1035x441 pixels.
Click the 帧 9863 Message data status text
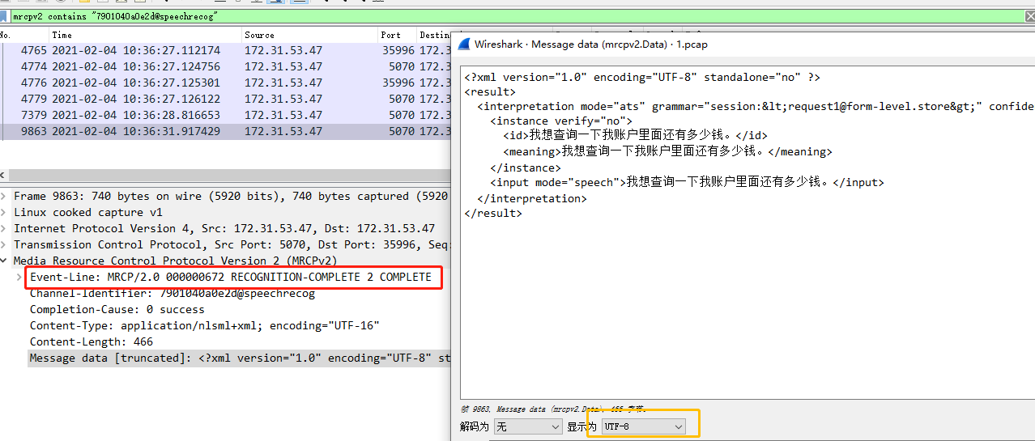click(553, 409)
